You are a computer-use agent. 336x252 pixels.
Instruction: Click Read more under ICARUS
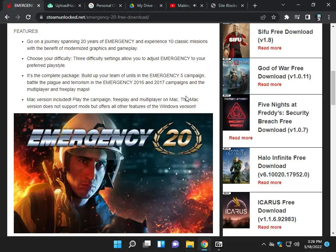(270, 227)
